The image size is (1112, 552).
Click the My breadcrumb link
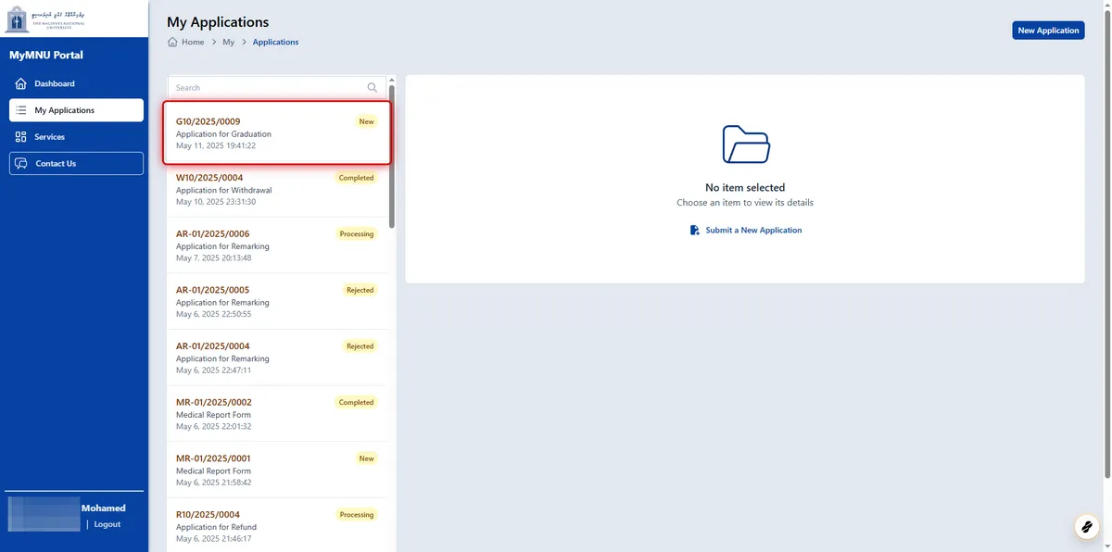coord(229,42)
